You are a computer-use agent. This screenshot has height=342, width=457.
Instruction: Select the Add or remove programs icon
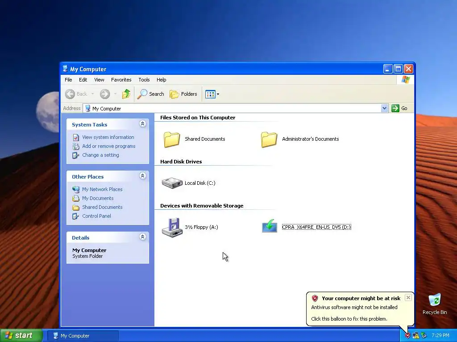(x=76, y=146)
